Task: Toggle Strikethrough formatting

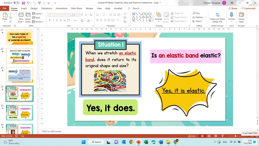Action: [x=64, y=20]
